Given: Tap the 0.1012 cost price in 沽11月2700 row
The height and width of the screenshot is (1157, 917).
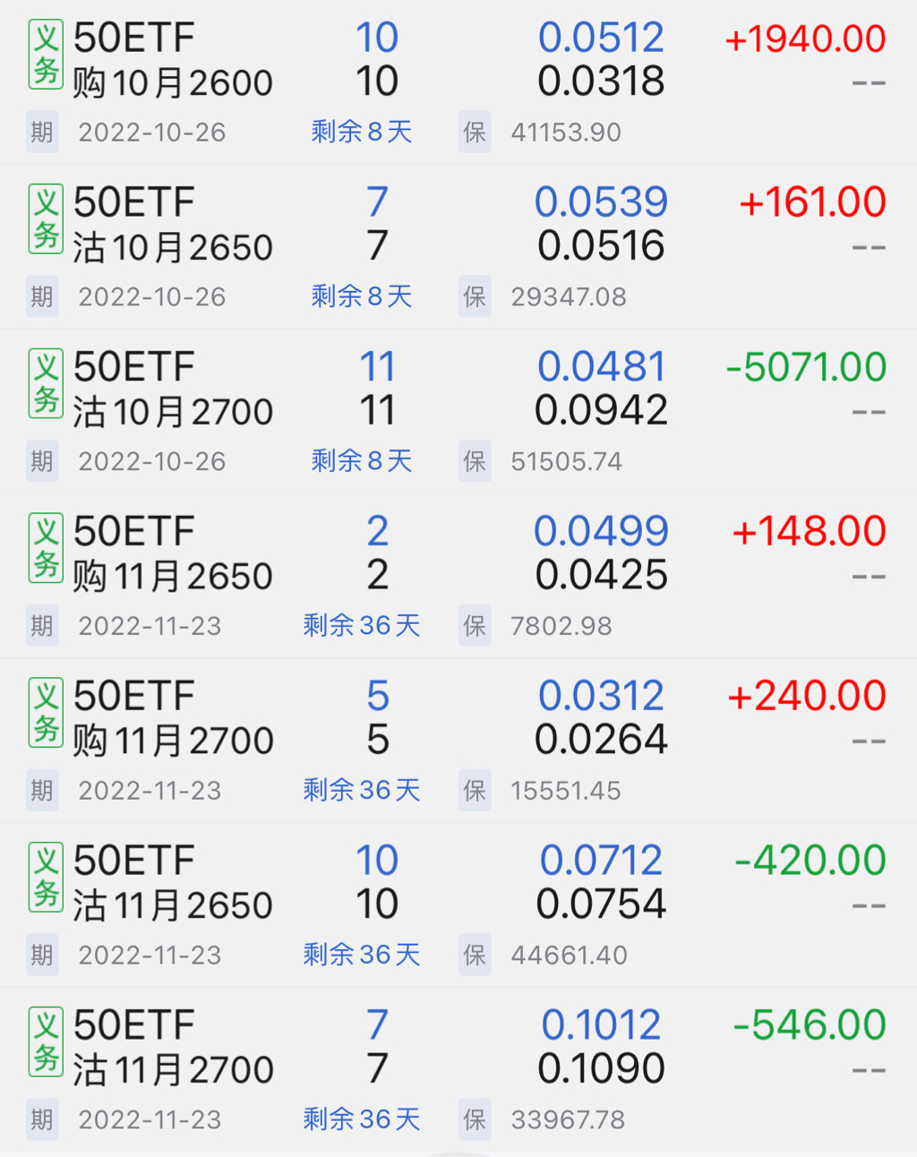Looking at the screenshot, I should [601, 1025].
